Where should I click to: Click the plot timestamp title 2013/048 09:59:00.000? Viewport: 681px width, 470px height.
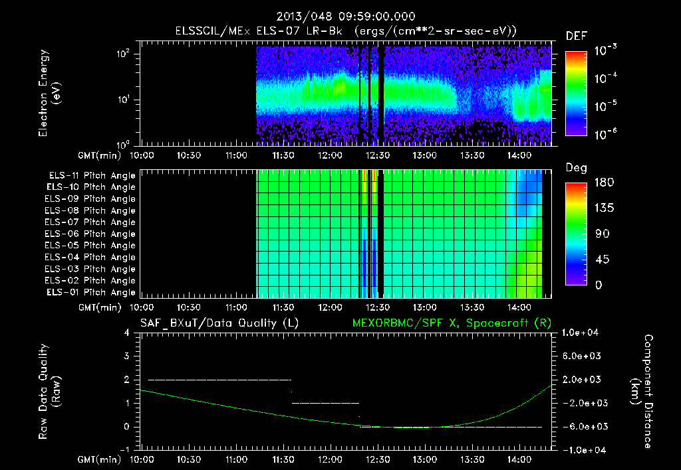pyautogui.click(x=346, y=17)
